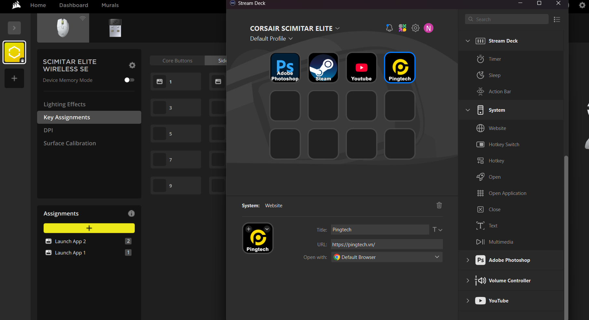The height and width of the screenshot is (320, 589).
Task: Open the Open with Default Browser dropdown
Action: pyautogui.click(x=387, y=257)
